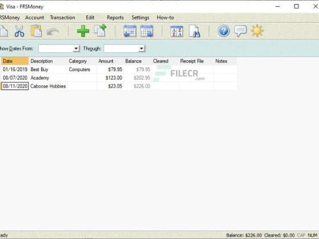This screenshot has height=239, width=319.
Task: Click the status bar Balance: $226.00 text
Action: click(244, 236)
